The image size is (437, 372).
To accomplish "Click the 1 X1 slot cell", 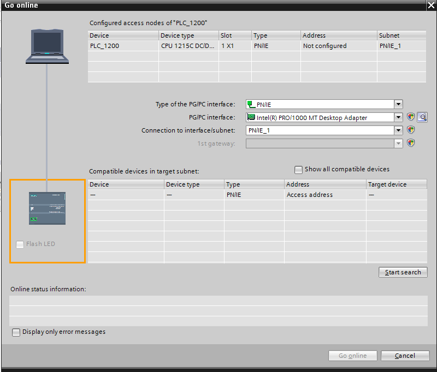I will [x=235, y=46].
